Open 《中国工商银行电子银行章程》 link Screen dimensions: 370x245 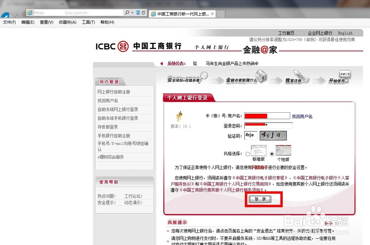point(260,178)
